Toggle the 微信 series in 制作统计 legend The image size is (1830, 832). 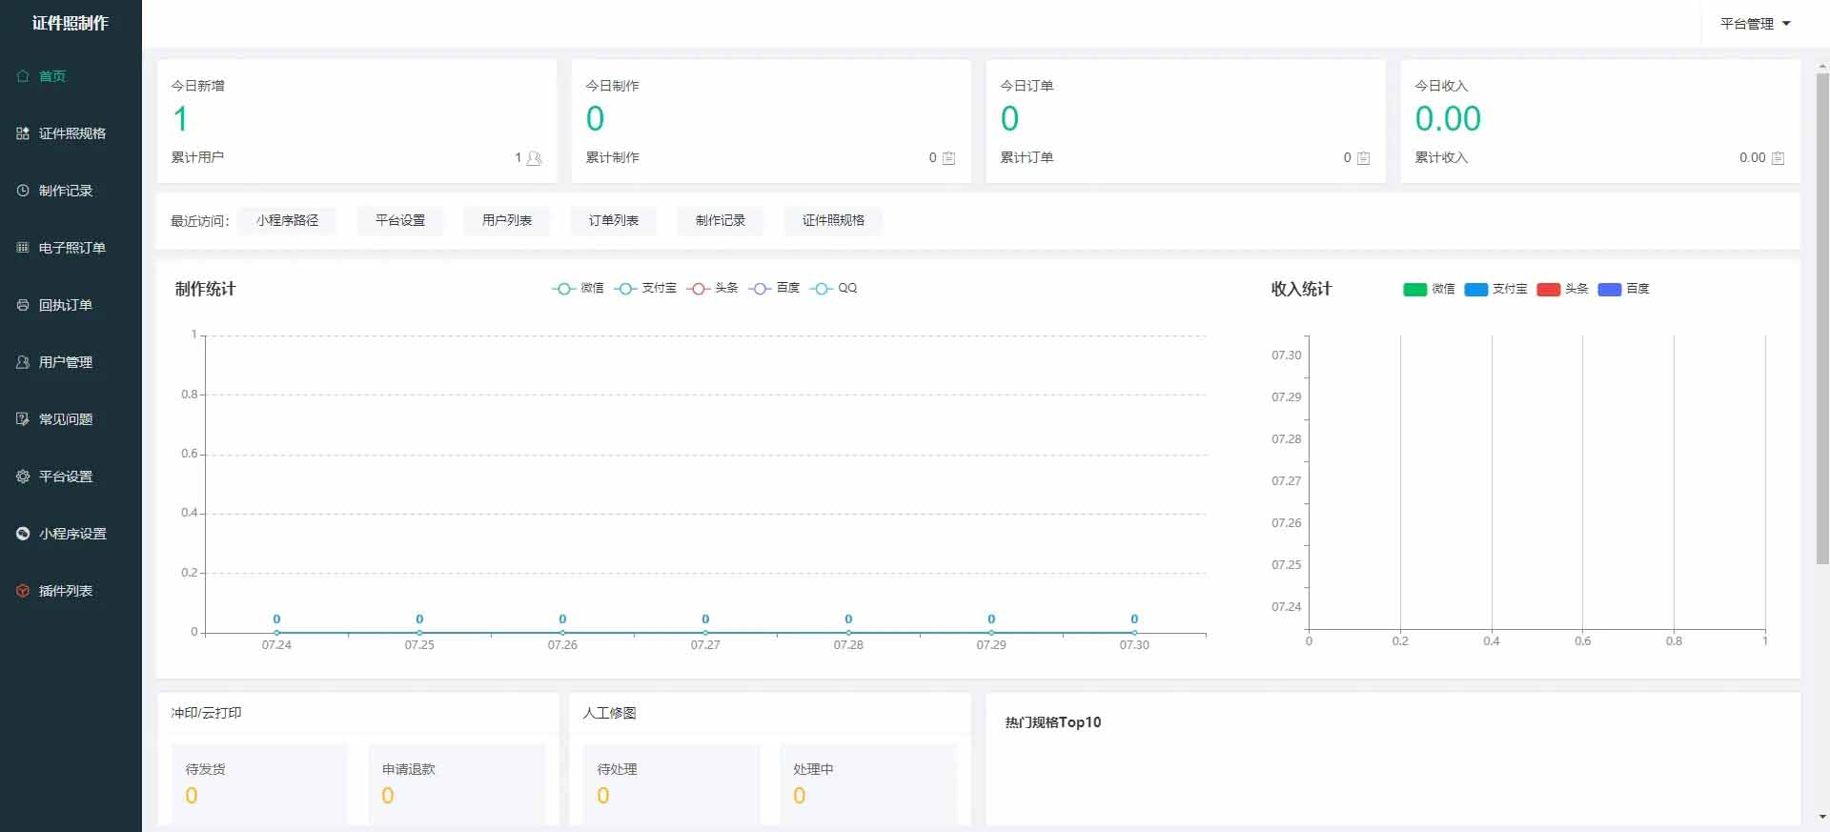click(578, 289)
